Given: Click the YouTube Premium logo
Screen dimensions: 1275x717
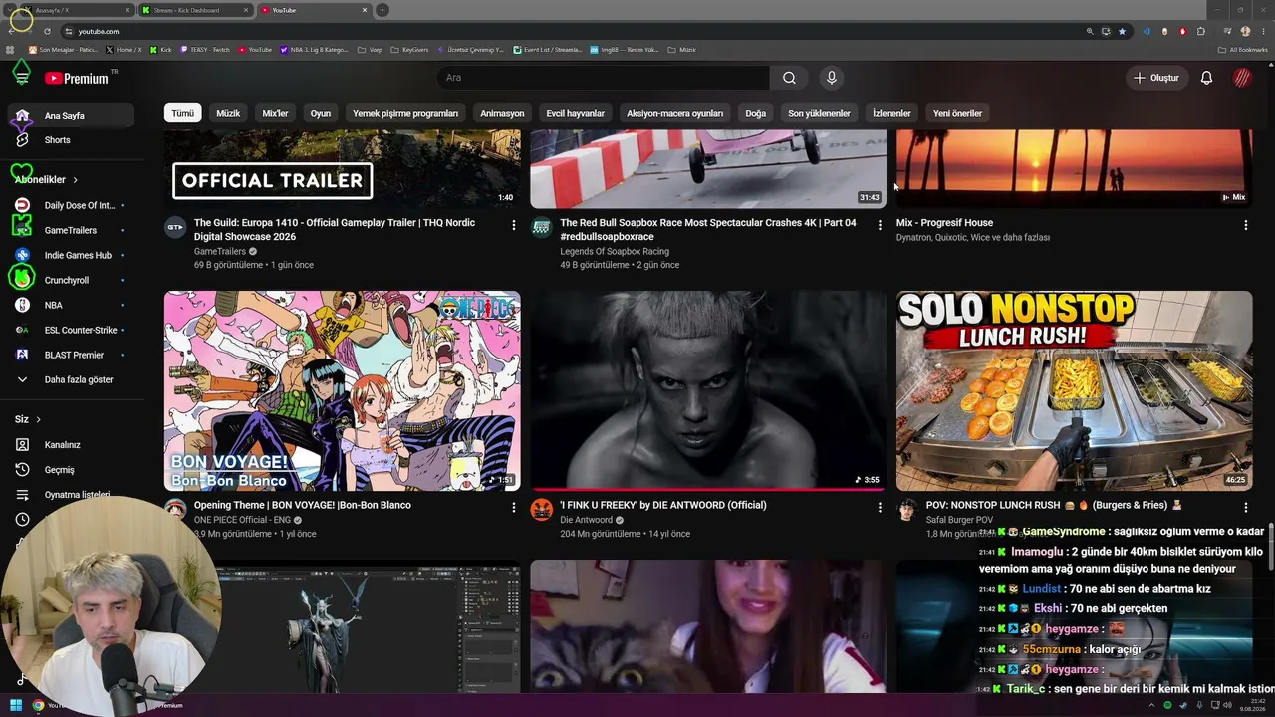Looking at the screenshot, I should [76, 78].
